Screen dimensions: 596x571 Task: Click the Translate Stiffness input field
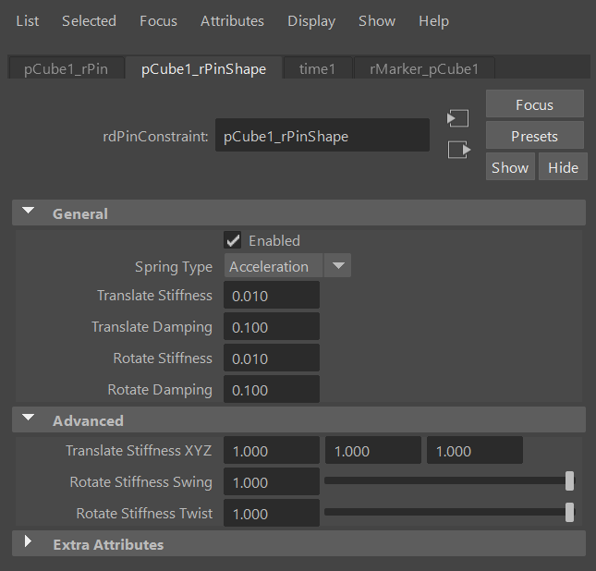point(272,296)
